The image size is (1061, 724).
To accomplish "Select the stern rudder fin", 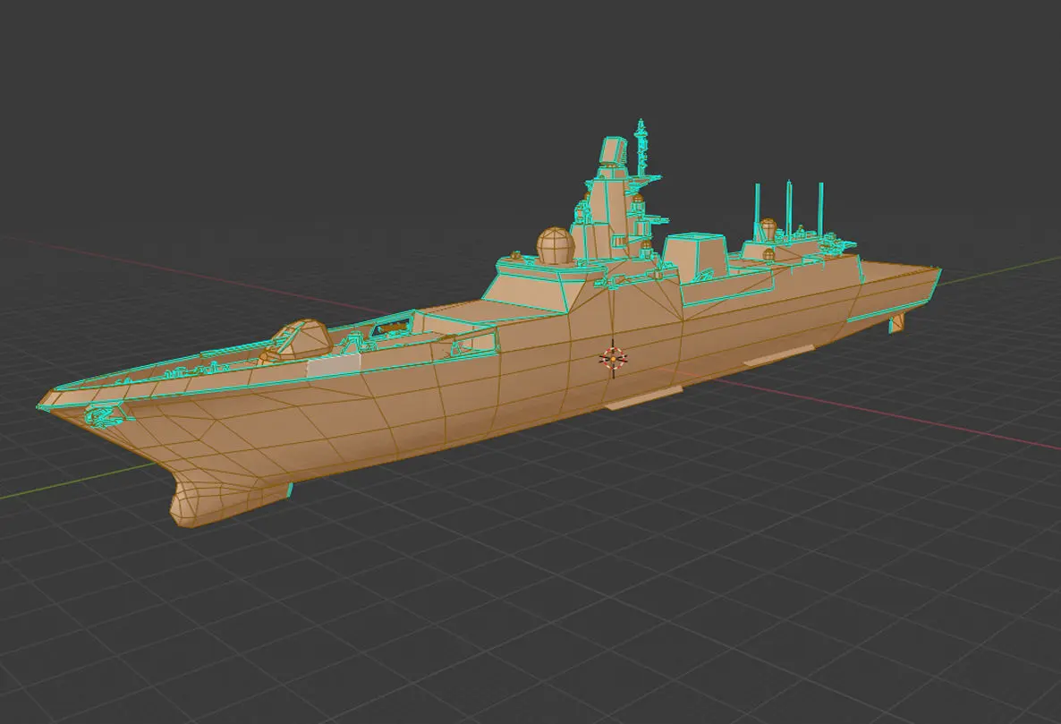I will pyautogui.click(x=895, y=324).
